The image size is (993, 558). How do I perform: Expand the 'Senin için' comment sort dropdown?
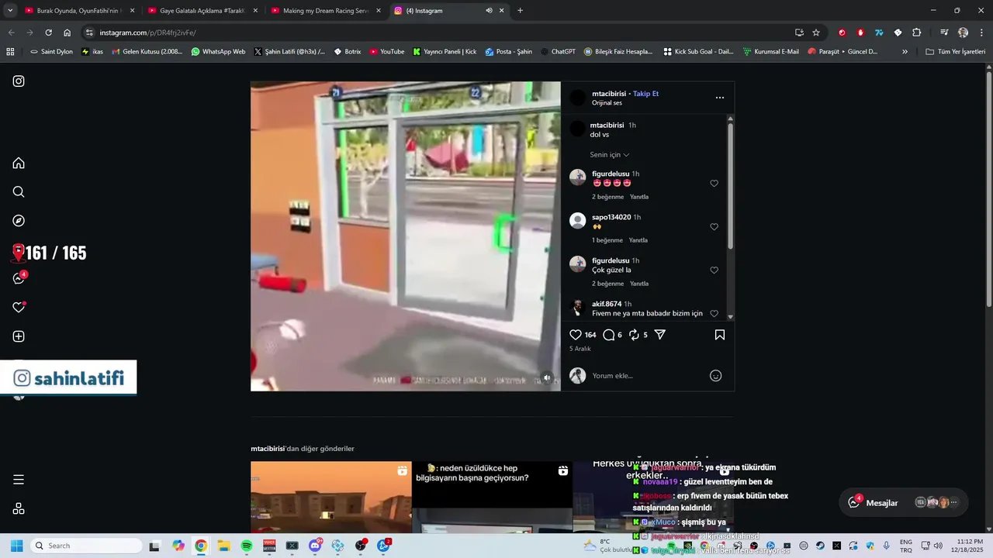point(610,155)
